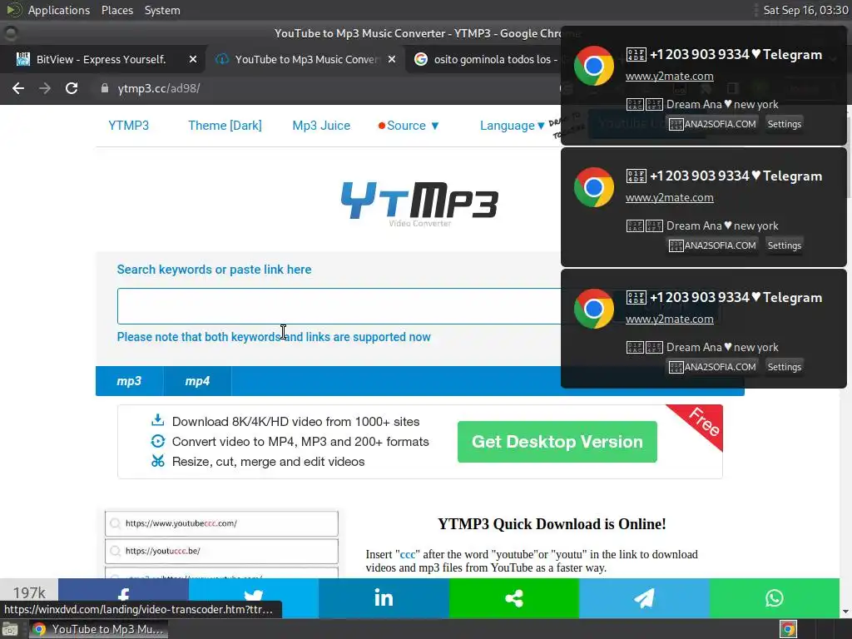Click the 197k share counter
This screenshot has width=852, height=639.
(x=29, y=592)
